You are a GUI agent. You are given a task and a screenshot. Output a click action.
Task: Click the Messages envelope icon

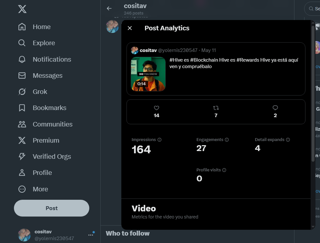point(22,76)
